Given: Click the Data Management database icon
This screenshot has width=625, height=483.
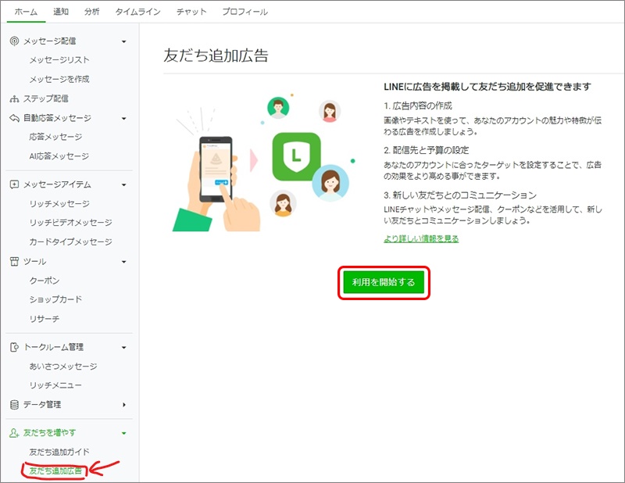Looking at the screenshot, I should tap(14, 405).
